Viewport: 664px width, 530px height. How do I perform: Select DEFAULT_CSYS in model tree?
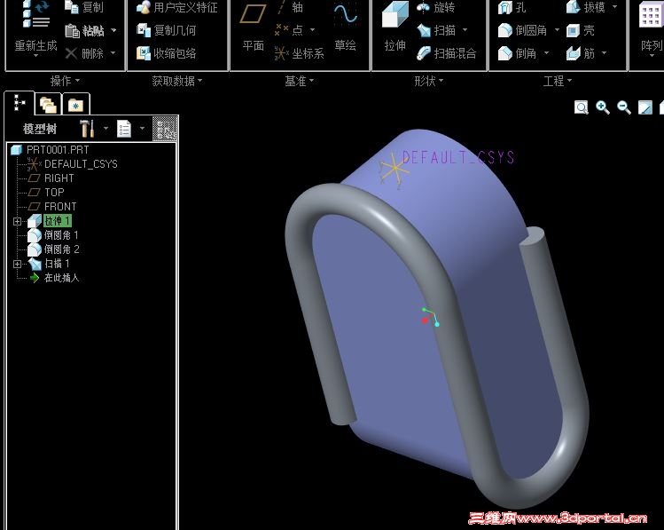(x=73, y=163)
